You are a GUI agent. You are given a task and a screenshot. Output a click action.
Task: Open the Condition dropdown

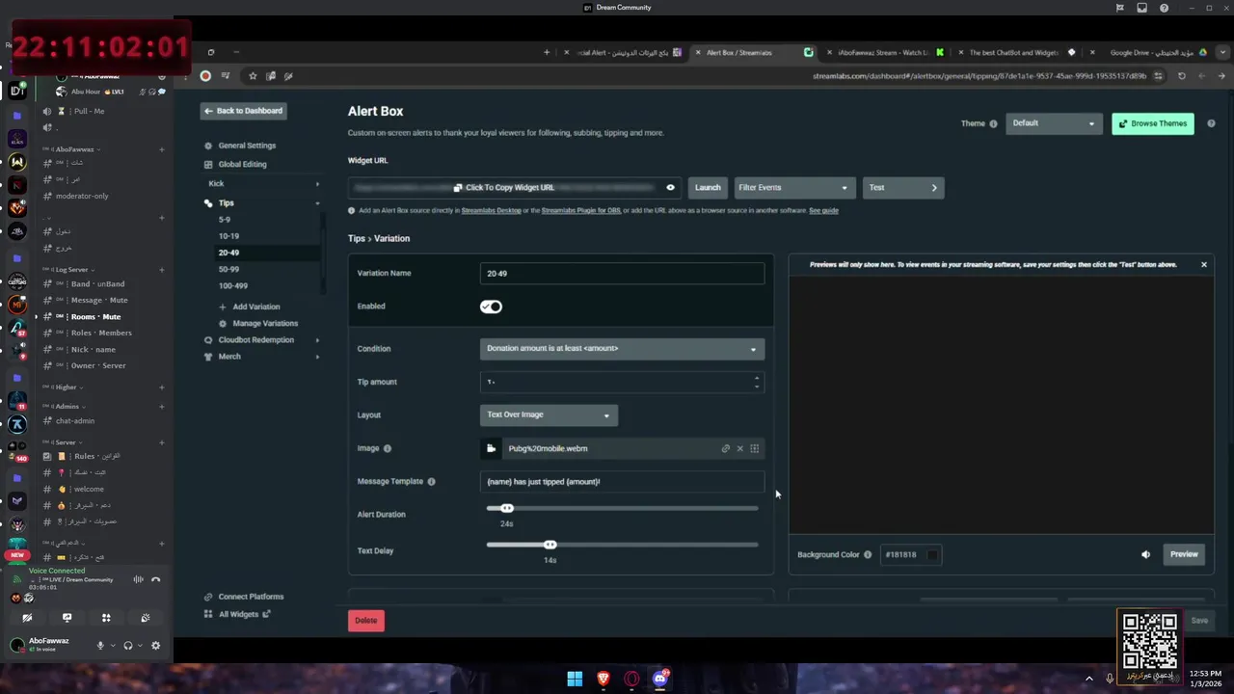coord(622,349)
